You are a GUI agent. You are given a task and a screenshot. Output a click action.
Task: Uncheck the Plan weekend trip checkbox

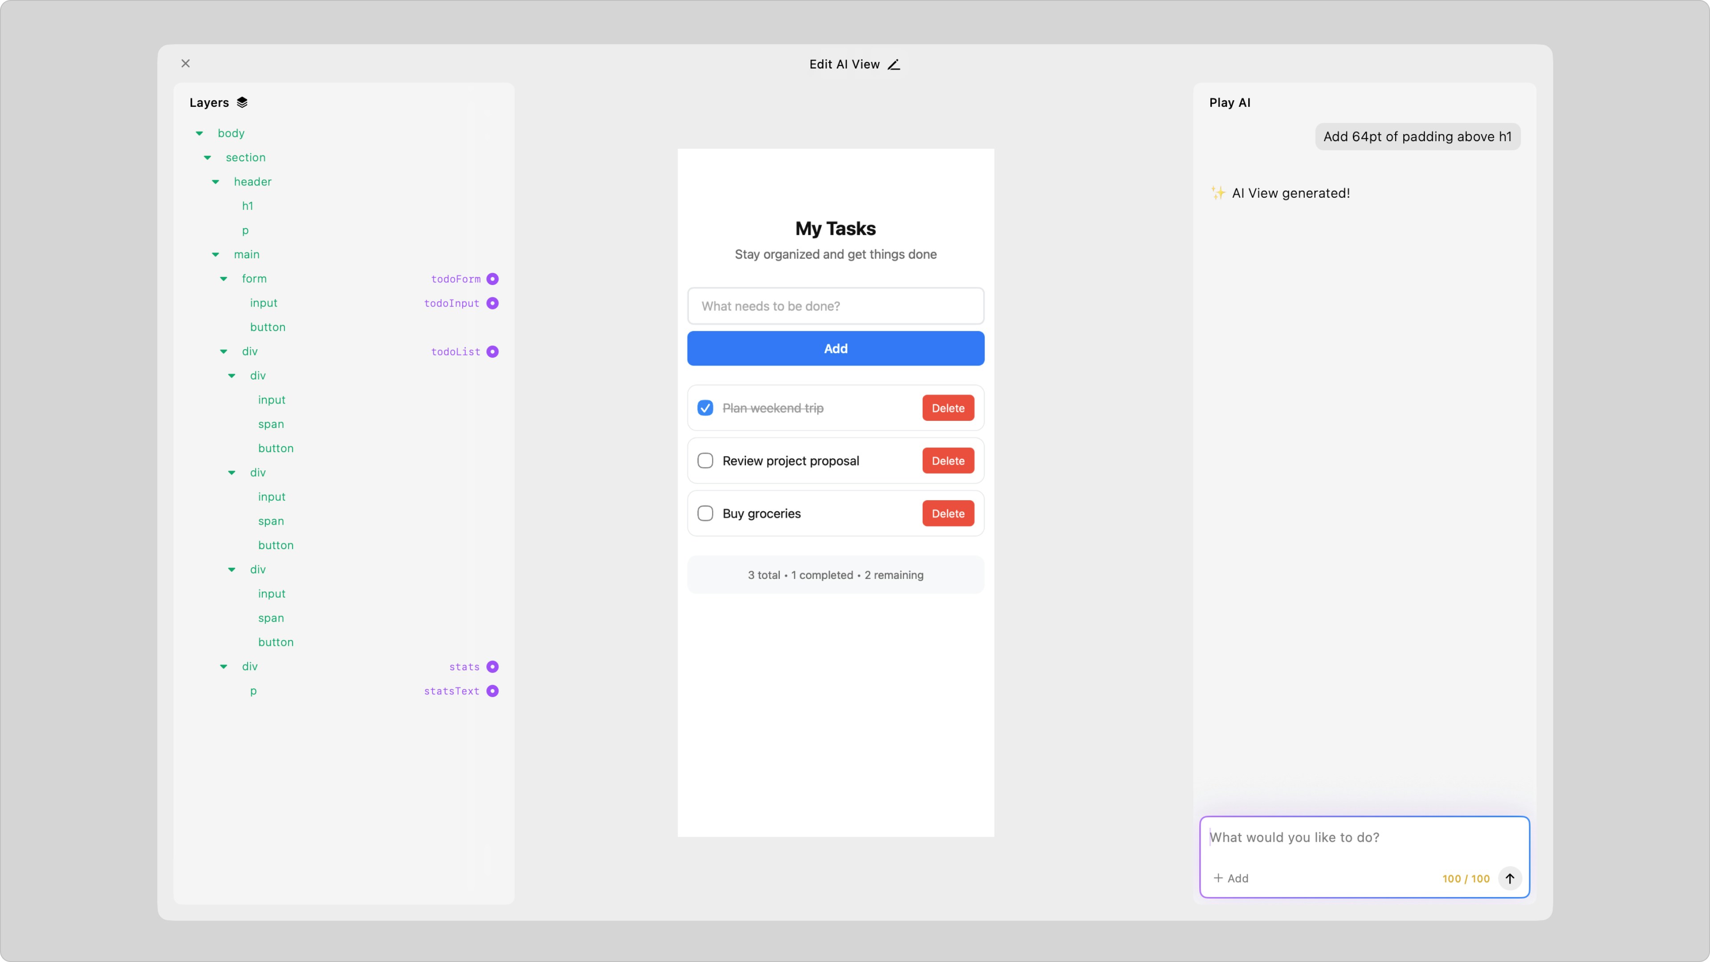tap(705, 408)
